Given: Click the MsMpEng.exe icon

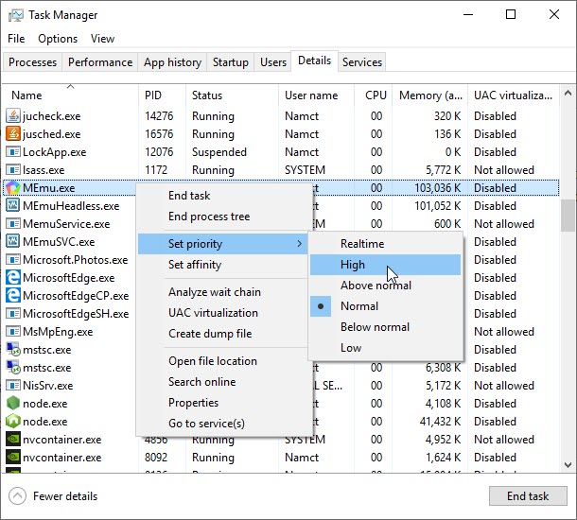Looking at the screenshot, I should tap(13, 332).
